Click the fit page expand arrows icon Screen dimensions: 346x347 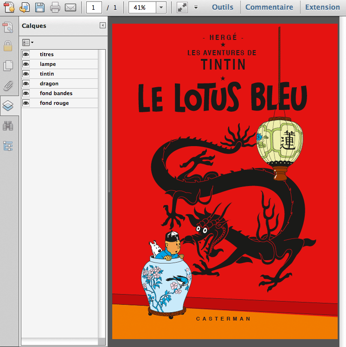182,7
